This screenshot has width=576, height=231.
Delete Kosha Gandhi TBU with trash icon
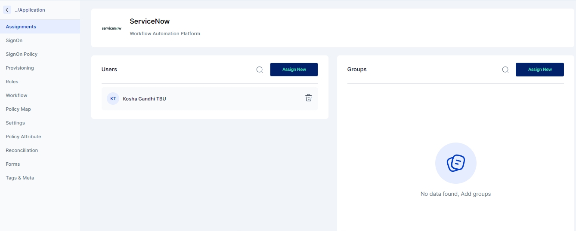tap(308, 98)
